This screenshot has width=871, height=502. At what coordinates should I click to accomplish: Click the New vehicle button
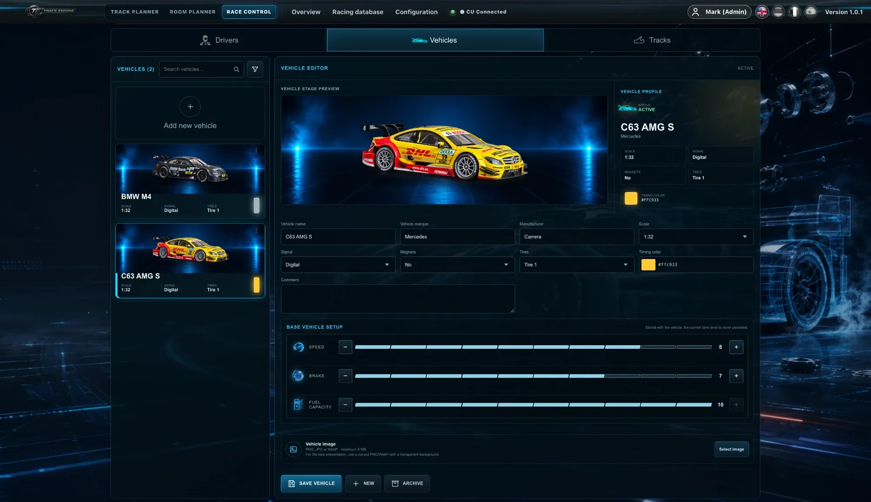[x=363, y=484]
